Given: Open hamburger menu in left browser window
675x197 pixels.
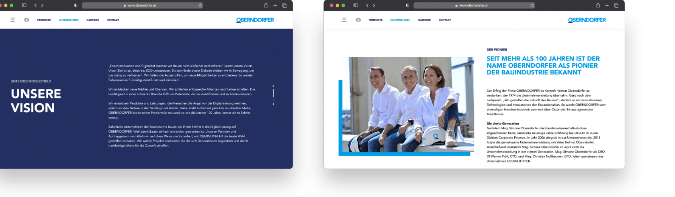Looking at the screenshot, I should point(12,20).
